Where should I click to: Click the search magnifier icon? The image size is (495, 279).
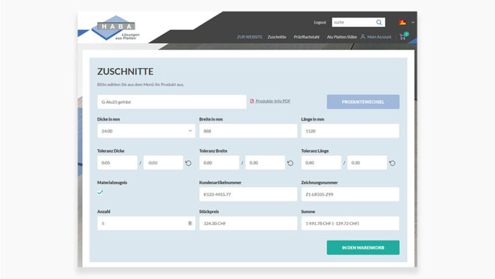click(378, 22)
